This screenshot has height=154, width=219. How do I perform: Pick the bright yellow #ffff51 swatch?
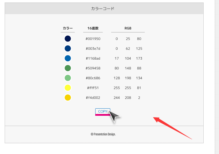pyautogui.click(x=68, y=88)
